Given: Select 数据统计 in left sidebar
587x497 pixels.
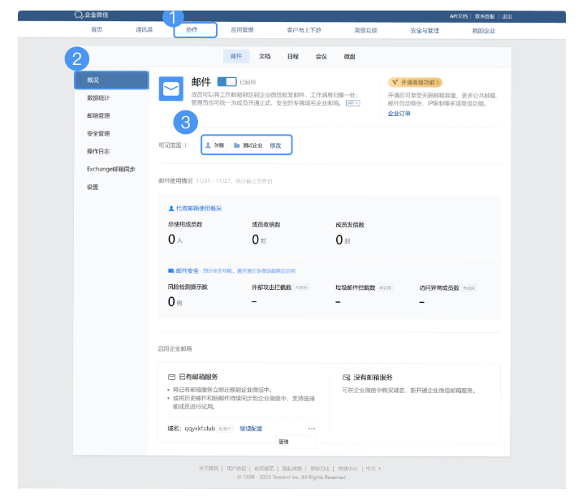Looking at the screenshot, I should coord(98,97).
